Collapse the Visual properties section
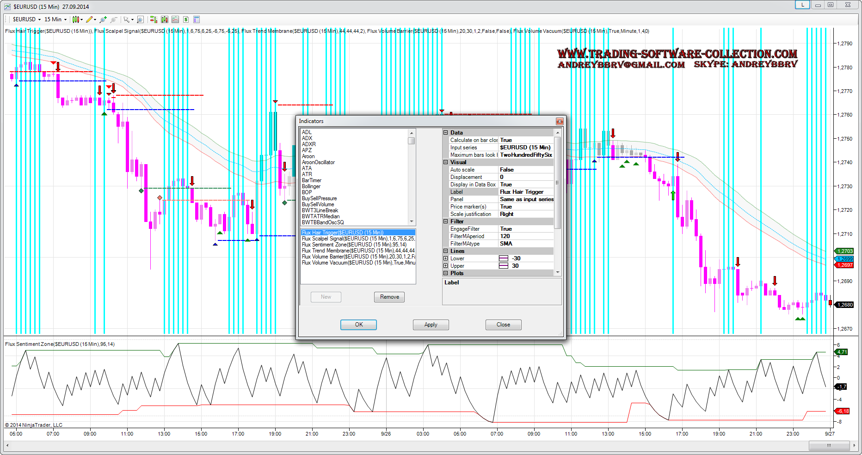Viewport: 862px width, 455px height. coord(446,162)
